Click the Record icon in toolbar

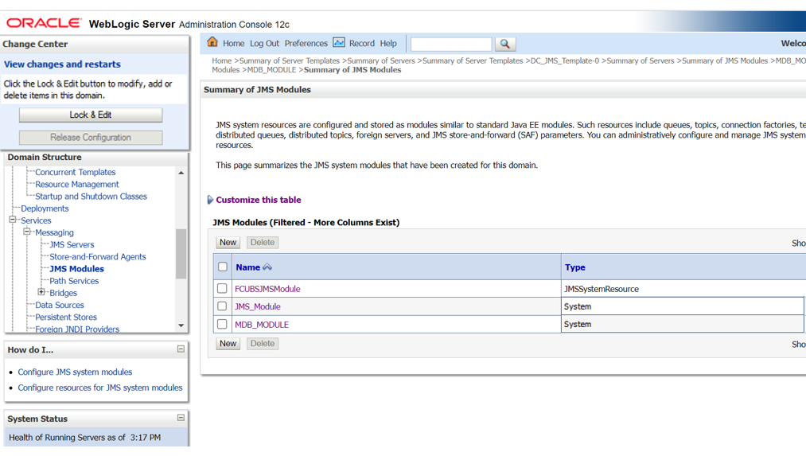[339, 42]
